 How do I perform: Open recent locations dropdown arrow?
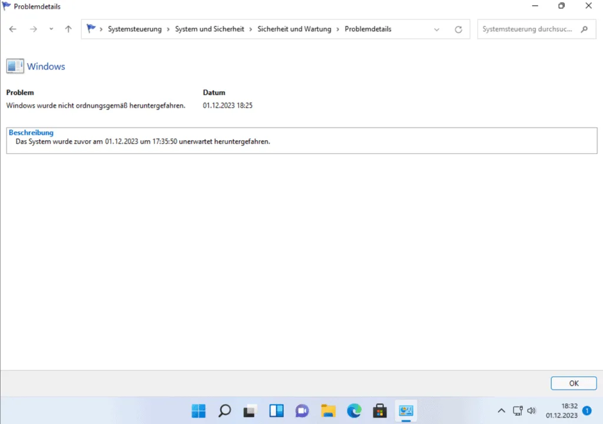pos(51,29)
